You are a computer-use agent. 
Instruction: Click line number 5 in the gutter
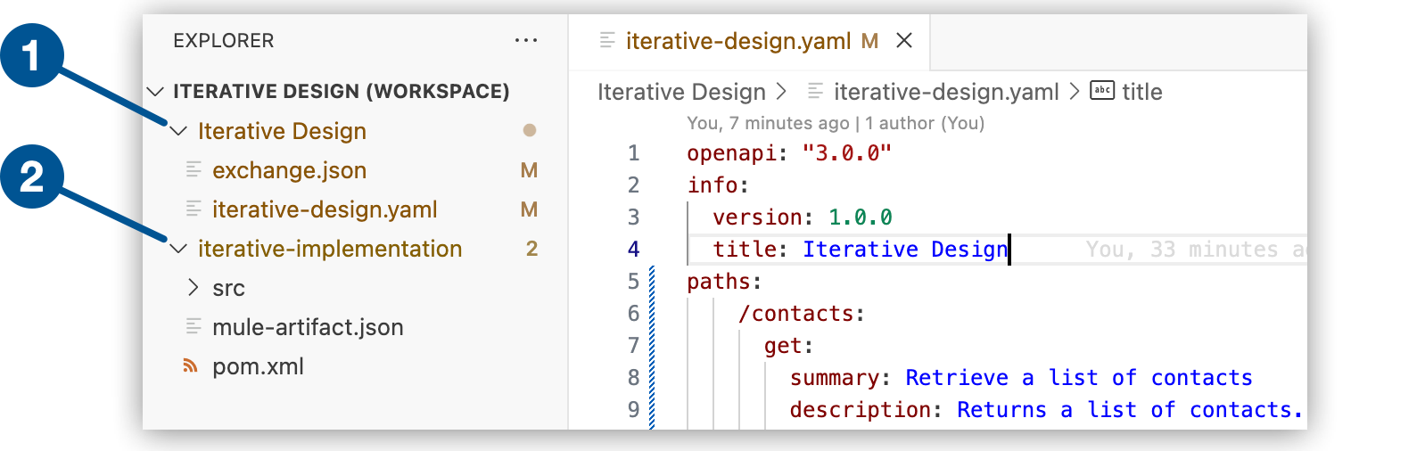point(633,282)
